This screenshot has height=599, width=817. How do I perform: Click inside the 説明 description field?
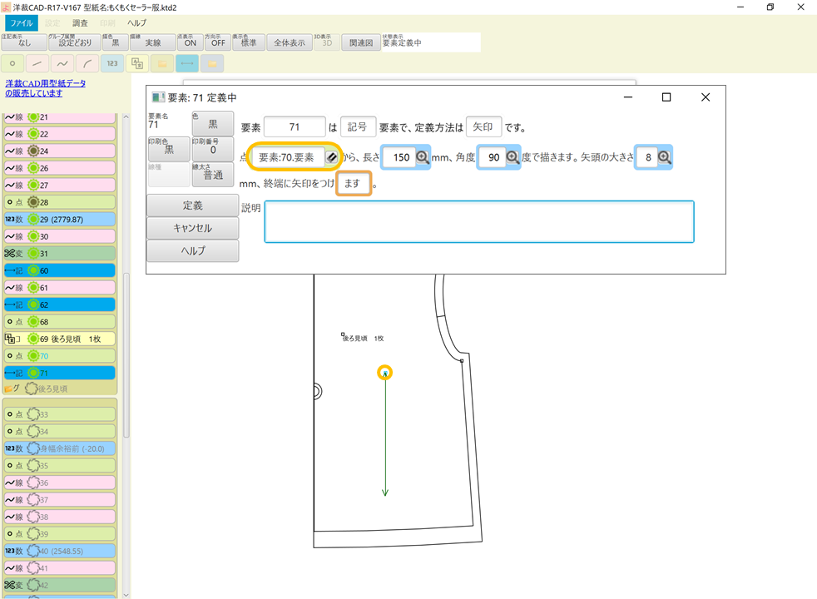click(478, 220)
